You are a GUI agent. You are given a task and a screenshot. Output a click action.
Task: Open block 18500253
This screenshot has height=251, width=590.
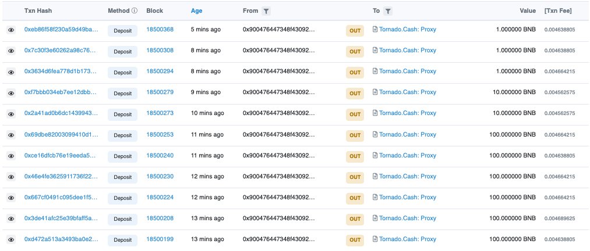tap(160, 134)
